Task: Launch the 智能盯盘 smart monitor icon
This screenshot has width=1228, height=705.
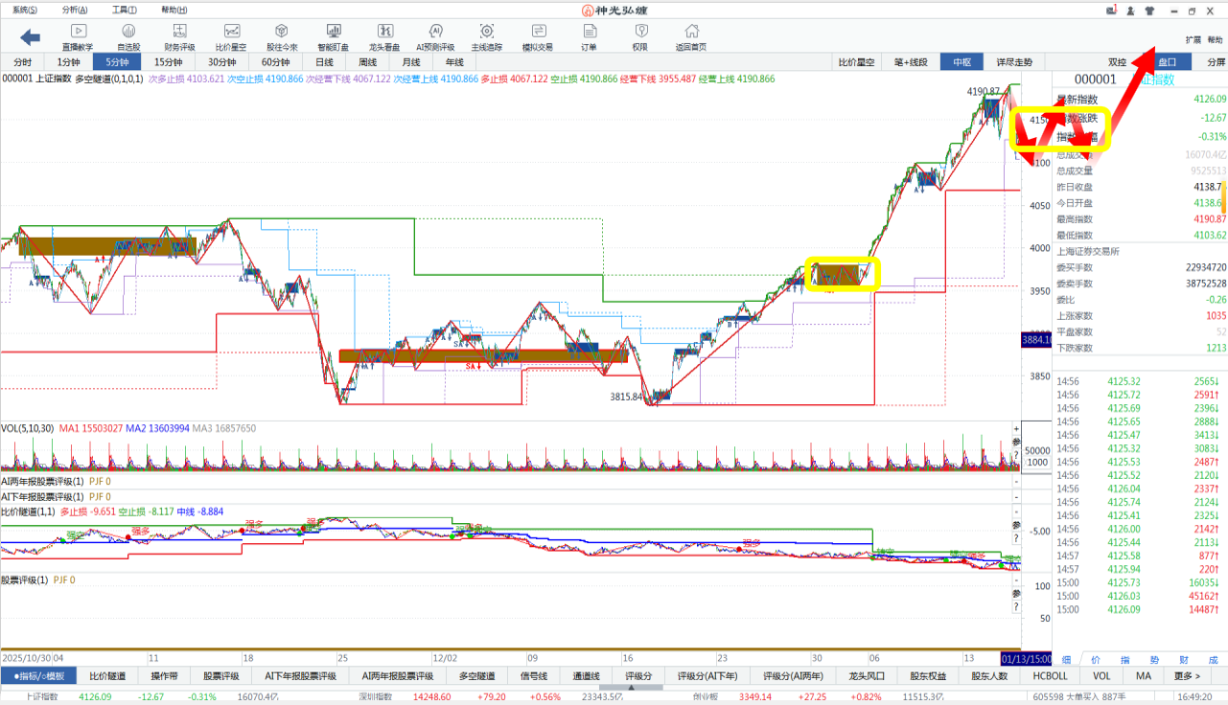Action: click(x=333, y=36)
